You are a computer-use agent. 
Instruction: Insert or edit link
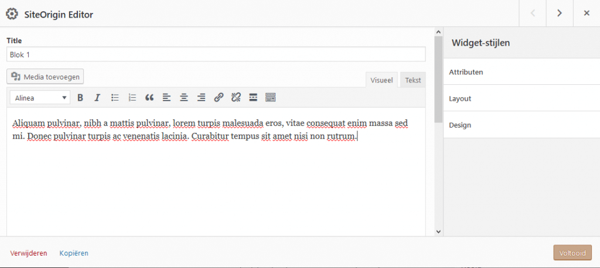219,98
